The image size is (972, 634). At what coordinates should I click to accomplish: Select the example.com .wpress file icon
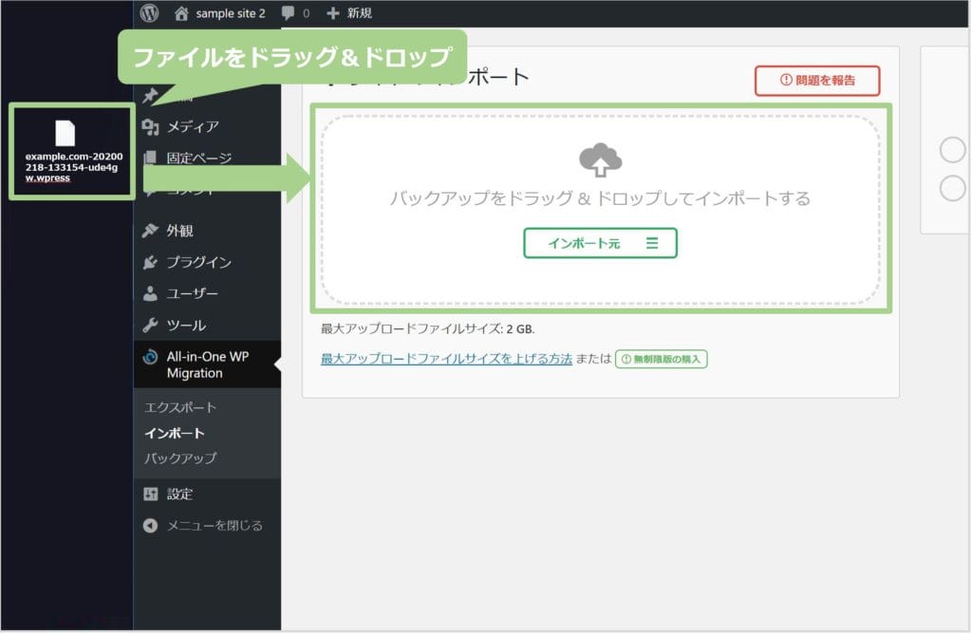[x=65, y=133]
